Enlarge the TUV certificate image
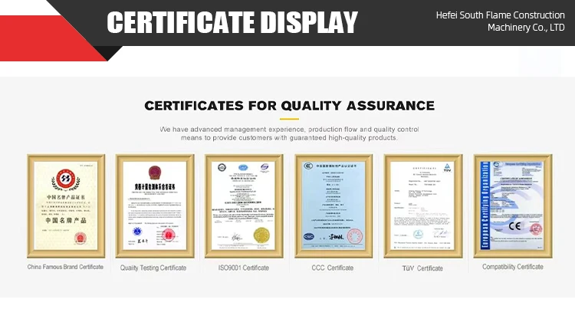Screen dimensions: 575x319 (x=422, y=206)
